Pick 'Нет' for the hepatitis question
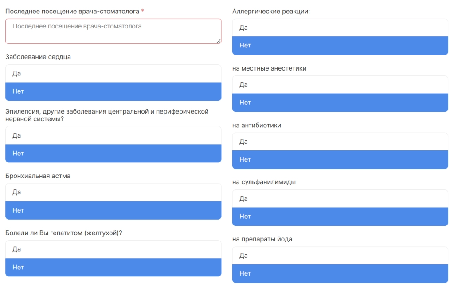The height and width of the screenshot is (284, 454). coord(113,268)
